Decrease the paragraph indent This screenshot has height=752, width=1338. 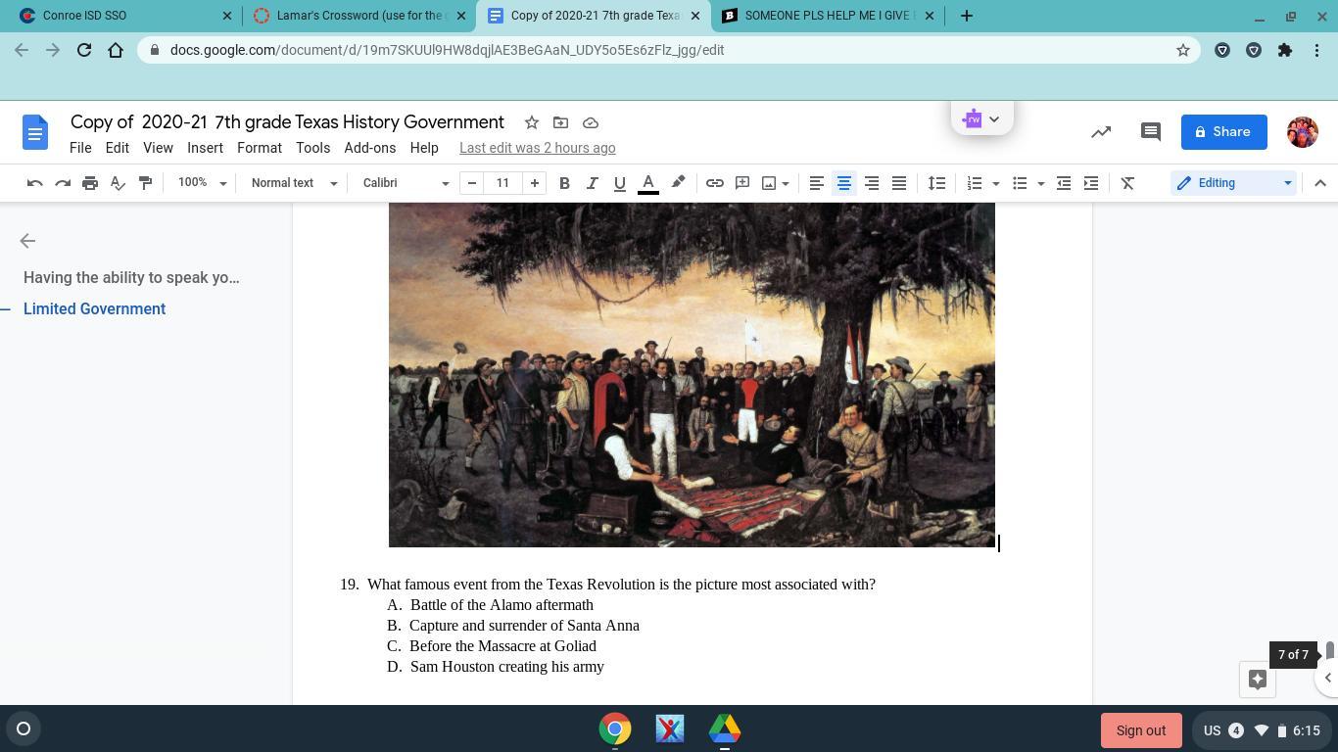(1064, 183)
